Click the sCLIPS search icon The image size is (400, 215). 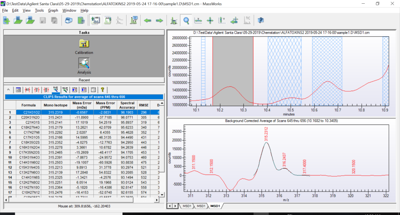click(x=65, y=90)
